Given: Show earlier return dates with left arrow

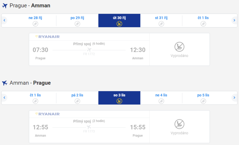Looking at the screenshot, I should click(x=4, y=98).
